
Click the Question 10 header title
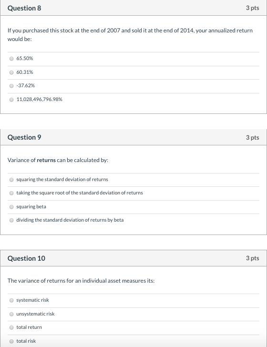coord(26,258)
